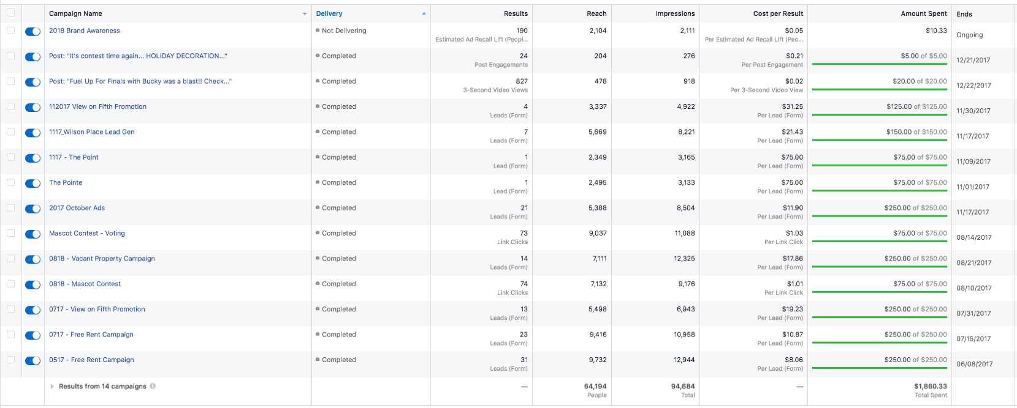Sort by the Results column header
Image resolution: width=1017 pixels, height=408 pixels.
516,13
